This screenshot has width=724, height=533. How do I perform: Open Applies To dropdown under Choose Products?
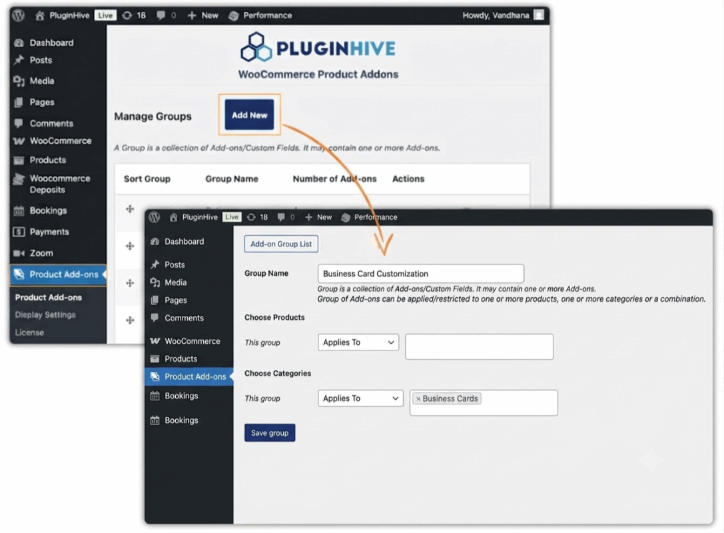[358, 342]
